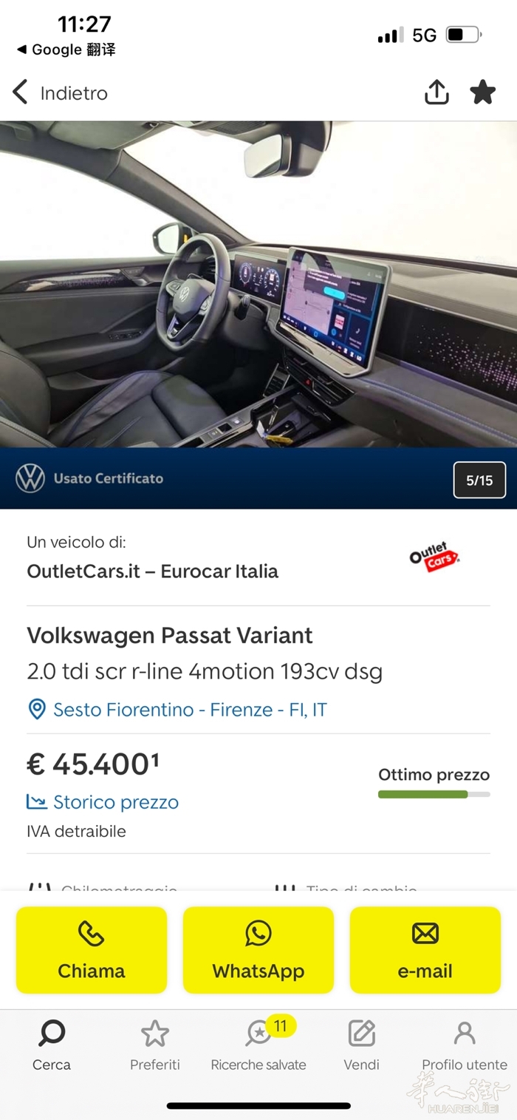This screenshot has width=517, height=1120.
Task: Return to Google Translate app link
Action: click(x=66, y=50)
